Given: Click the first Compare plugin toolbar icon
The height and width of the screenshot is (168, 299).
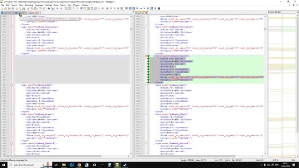Looking at the screenshot, I should pos(127,8).
